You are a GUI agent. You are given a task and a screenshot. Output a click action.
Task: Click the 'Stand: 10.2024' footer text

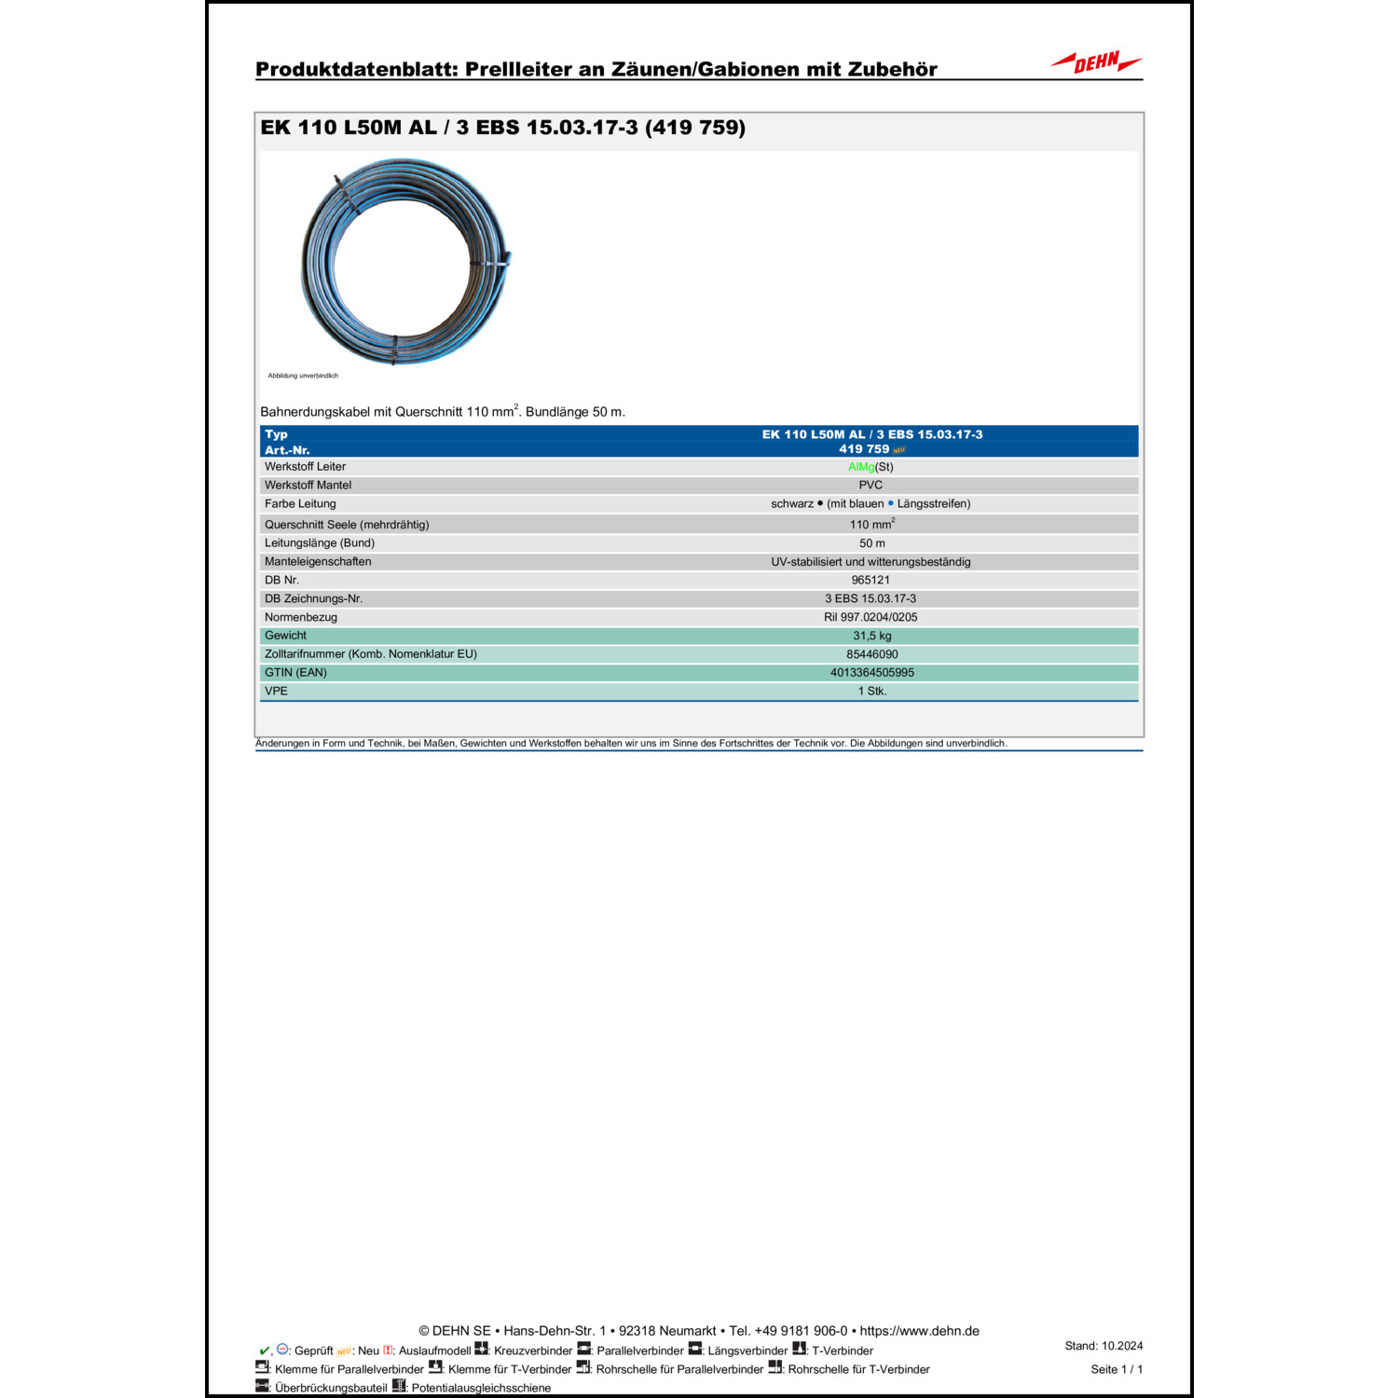point(1103,1346)
